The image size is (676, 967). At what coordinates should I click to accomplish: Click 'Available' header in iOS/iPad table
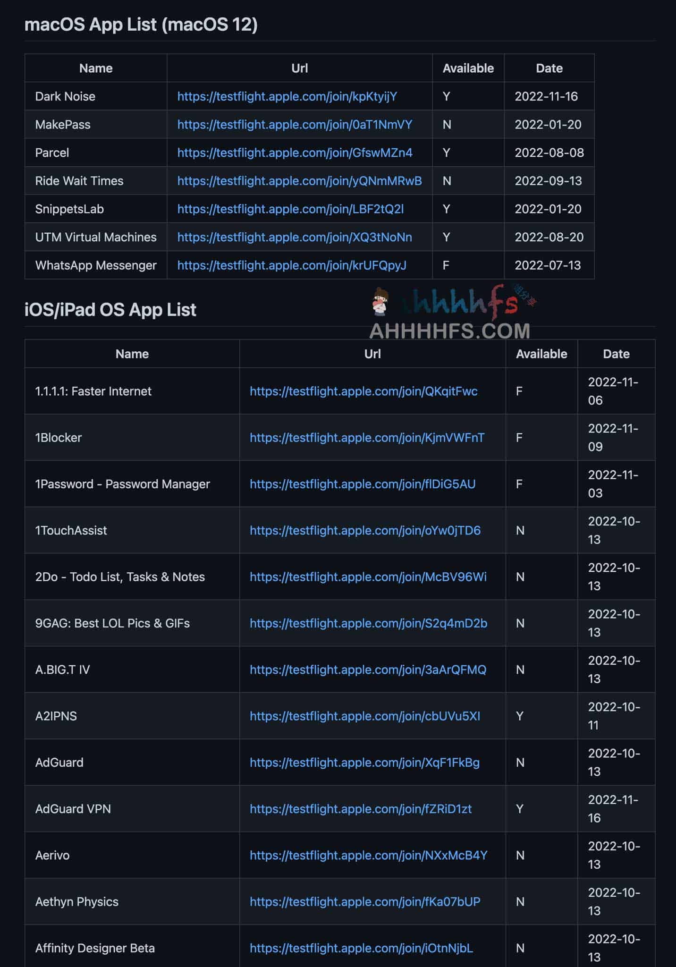[541, 354]
